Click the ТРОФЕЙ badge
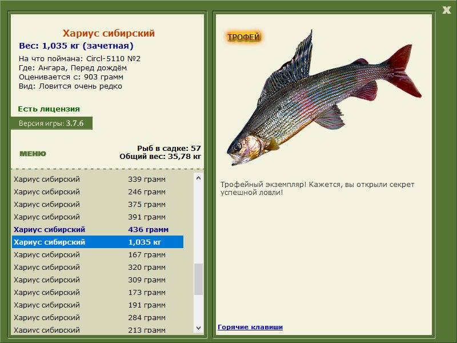 coord(244,37)
